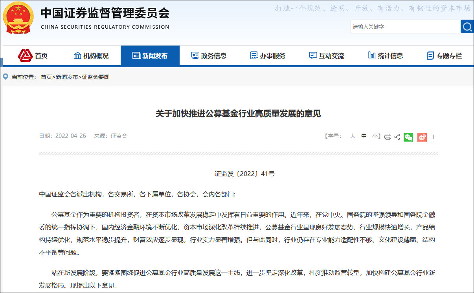Share the article to Weibo
474x293 pixels.
pyautogui.click(x=422, y=137)
